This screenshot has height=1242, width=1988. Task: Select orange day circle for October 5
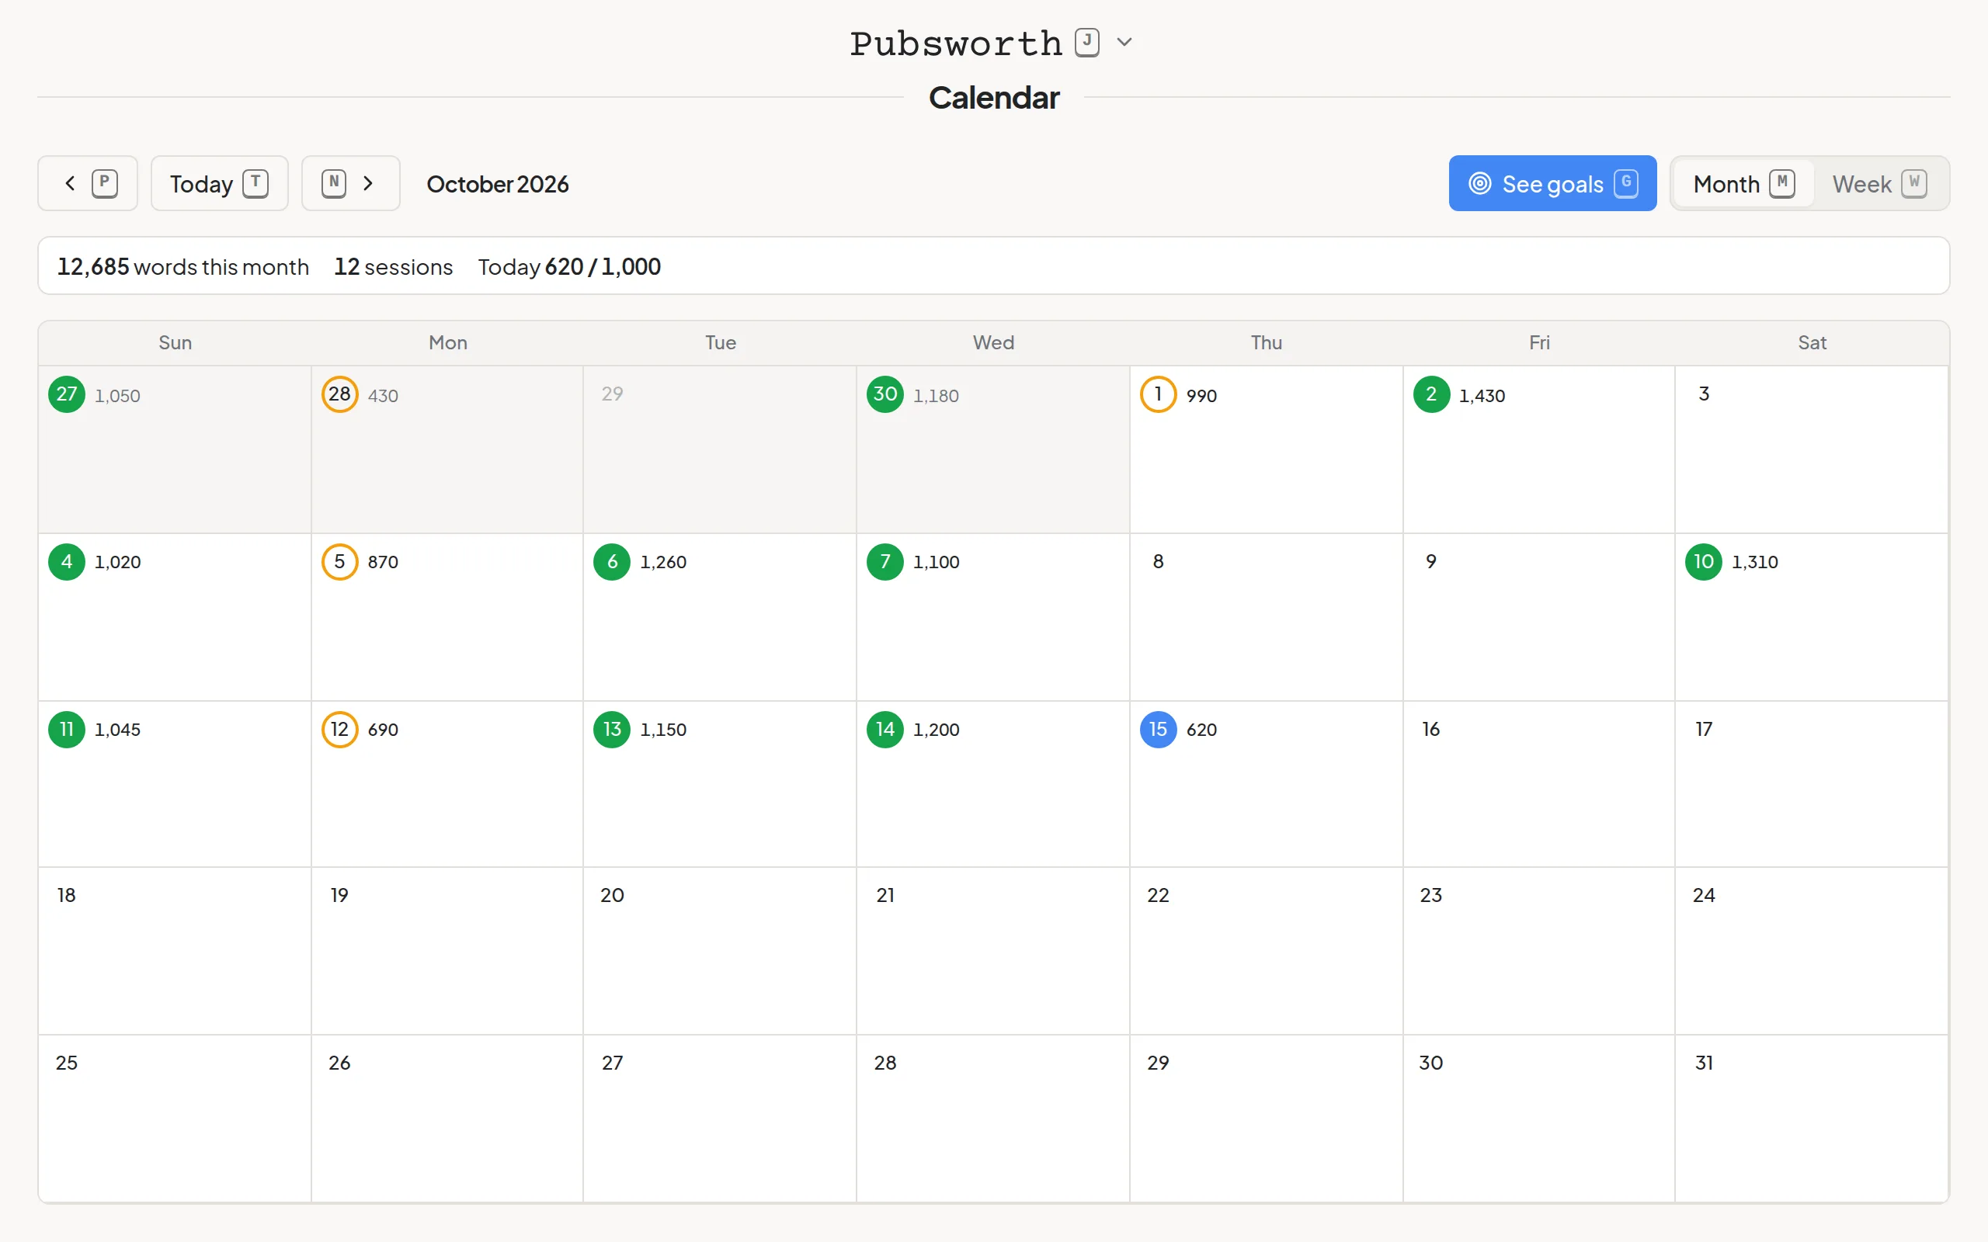(x=339, y=562)
